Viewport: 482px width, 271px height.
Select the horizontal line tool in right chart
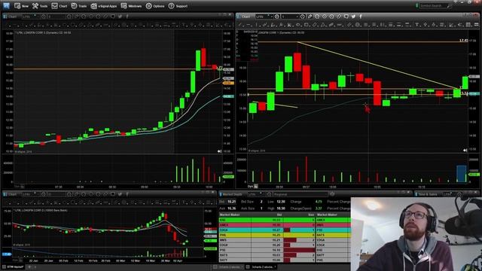coord(249,25)
